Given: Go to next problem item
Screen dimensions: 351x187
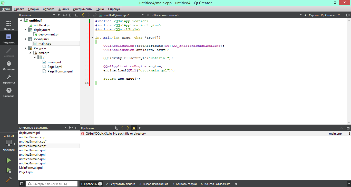Looking at the screenshot, I should click(128, 128).
